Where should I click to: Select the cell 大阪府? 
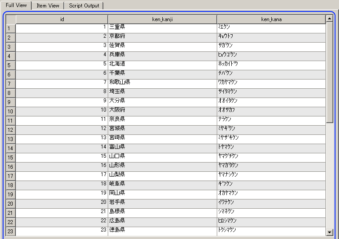coord(162,112)
